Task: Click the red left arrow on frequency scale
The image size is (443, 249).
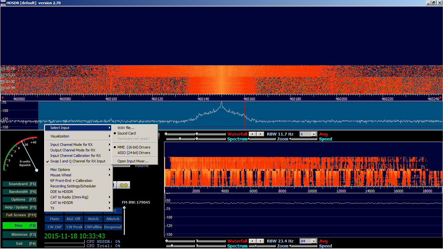Action: (x=2, y=98)
